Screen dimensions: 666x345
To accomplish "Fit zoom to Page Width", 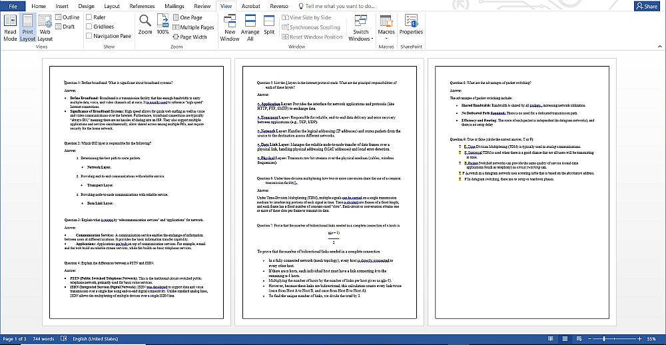I will click(x=190, y=37).
